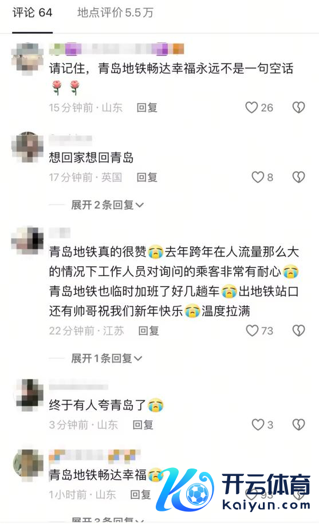
Task: Reply to the 3分钟前 山东 comment
Action: (x=143, y=425)
